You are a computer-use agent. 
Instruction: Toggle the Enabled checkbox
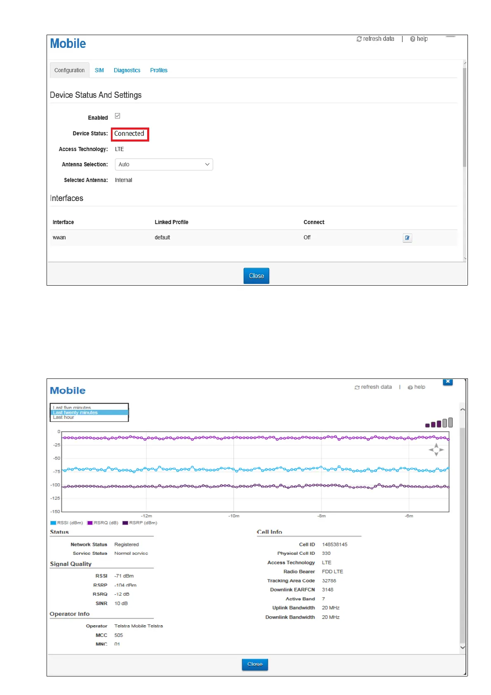(117, 116)
